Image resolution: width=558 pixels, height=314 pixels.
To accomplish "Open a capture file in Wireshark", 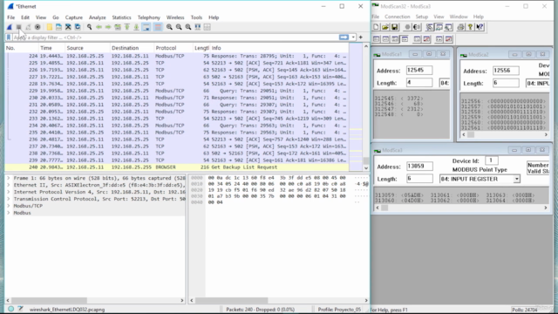I will [x=50, y=27].
